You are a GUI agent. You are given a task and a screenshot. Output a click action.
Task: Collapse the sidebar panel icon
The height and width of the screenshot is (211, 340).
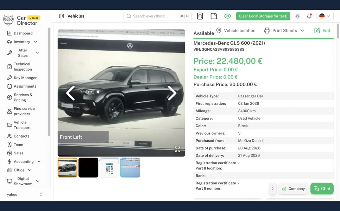click(x=62, y=16)
